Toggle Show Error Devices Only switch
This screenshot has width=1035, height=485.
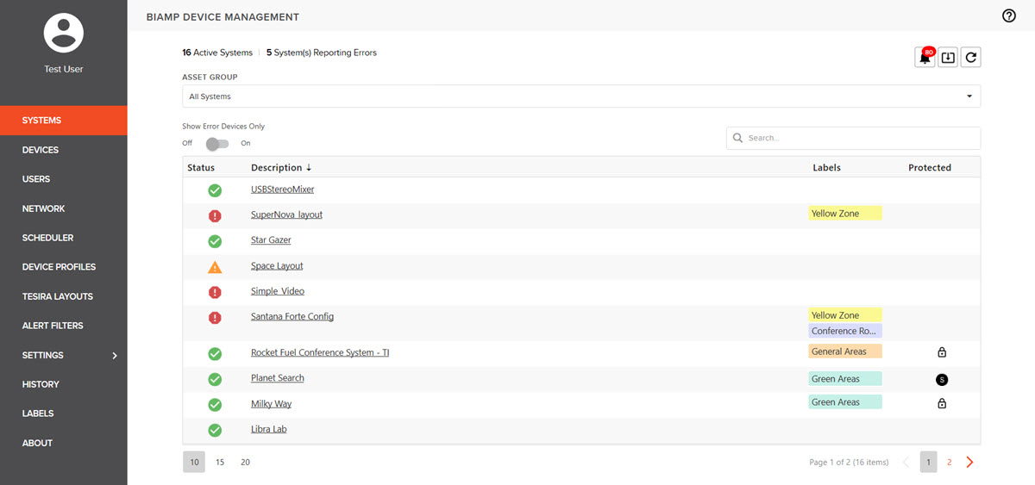[x=217, y=143]
